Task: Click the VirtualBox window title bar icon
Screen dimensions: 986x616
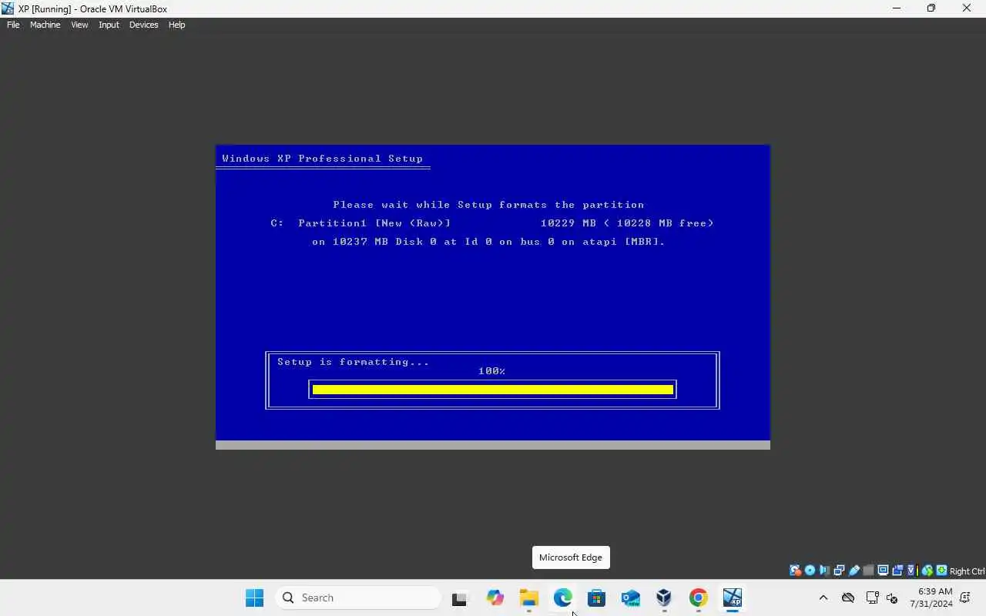Action: click(8, 8)
